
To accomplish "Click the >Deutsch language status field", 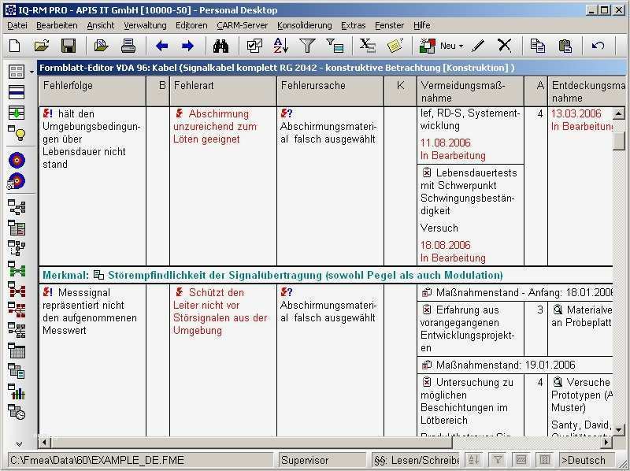I will pos(587,460).
